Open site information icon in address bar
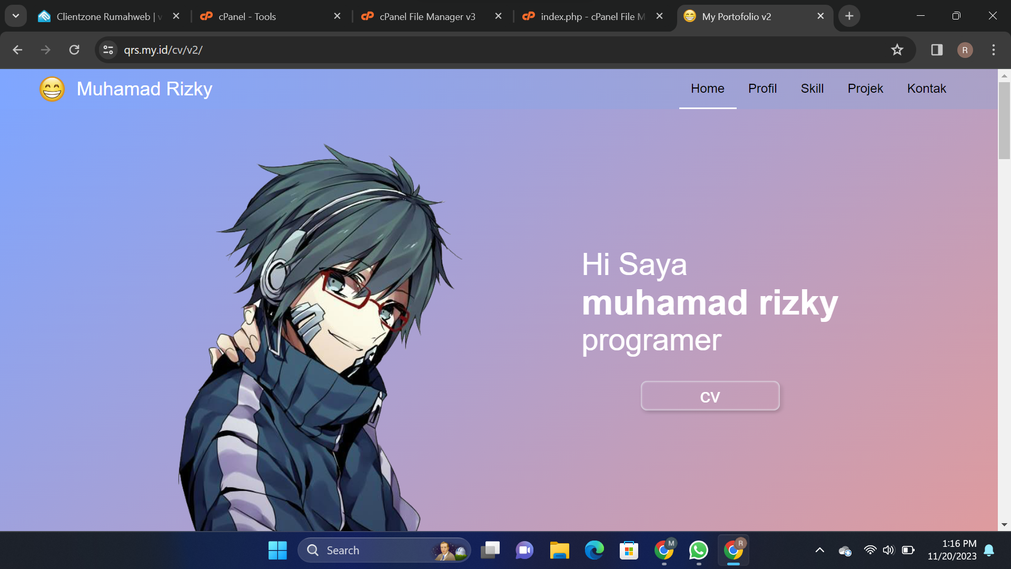Viewport: 1011px width, 569px height. 108,50
